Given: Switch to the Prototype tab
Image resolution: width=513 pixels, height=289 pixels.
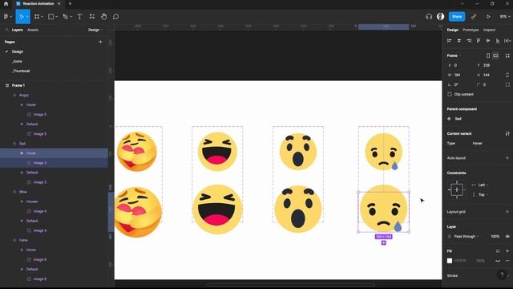Looking at the screenshot, I should click(471, 30).
